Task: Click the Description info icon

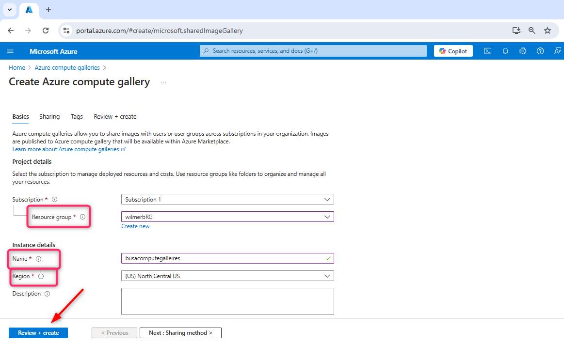Action: click(x=47, y=294)
